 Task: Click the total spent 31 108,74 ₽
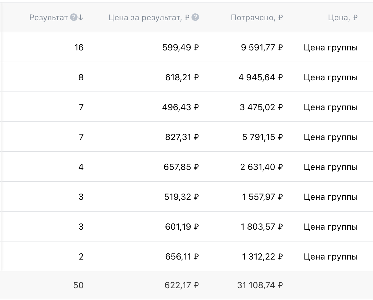(x=260, y=285)
